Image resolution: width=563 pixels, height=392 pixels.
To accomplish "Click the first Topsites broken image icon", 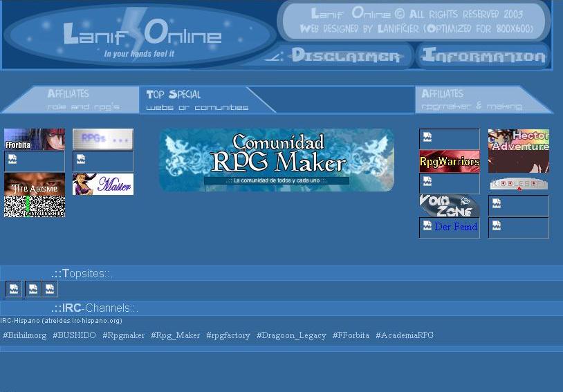I will [x=14, y=289].
